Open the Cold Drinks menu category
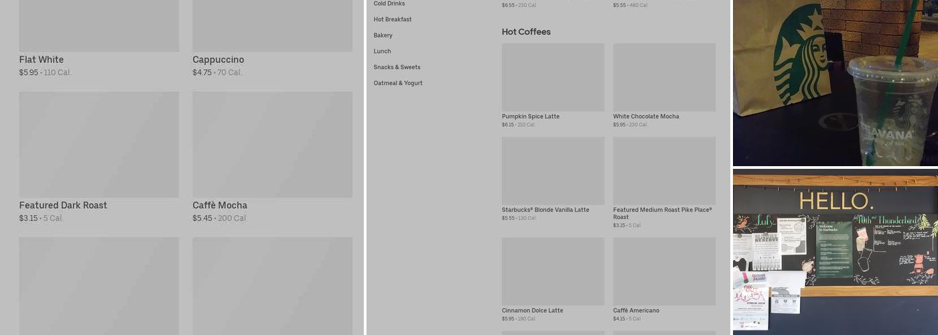The image size is (938, 335). pyautogui.click(x=389, y=3)
